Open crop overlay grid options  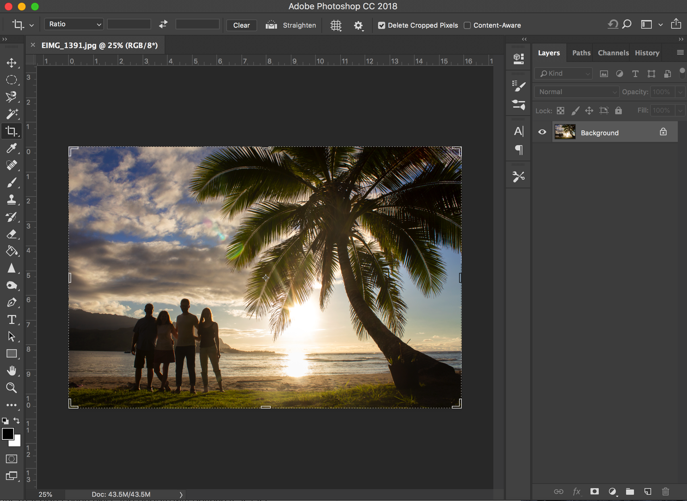pyautogui.click(x=336, y=25)
